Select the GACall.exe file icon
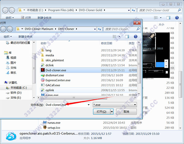 (43, 85)
